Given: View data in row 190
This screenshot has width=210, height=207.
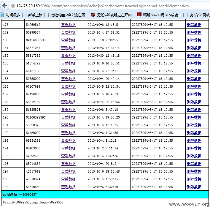Looking at the screenshot, I should [x=68, y=117].
